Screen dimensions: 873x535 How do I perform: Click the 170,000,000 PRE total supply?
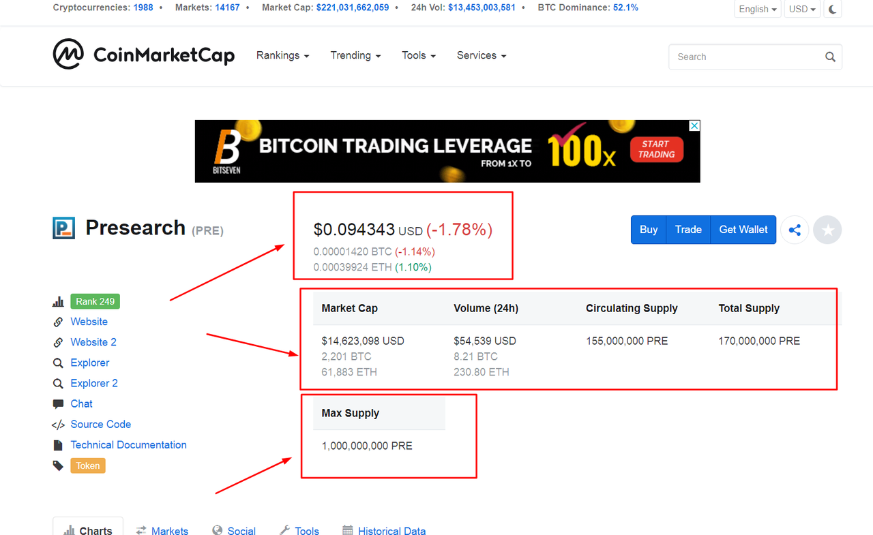pyautogui.click(x=759, y=341)
